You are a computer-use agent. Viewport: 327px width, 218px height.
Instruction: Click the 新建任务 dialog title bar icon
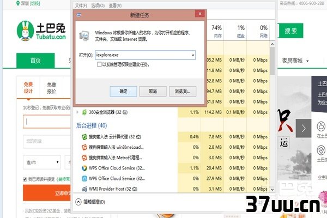79,15
